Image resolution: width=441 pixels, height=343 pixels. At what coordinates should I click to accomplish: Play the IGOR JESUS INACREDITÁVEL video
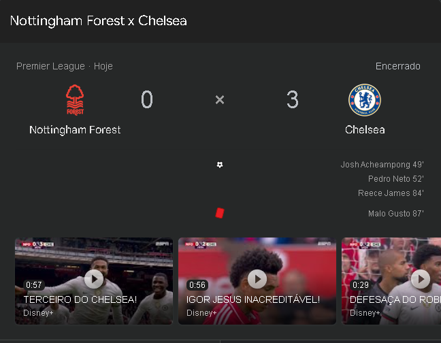click(x=257, y=279)
